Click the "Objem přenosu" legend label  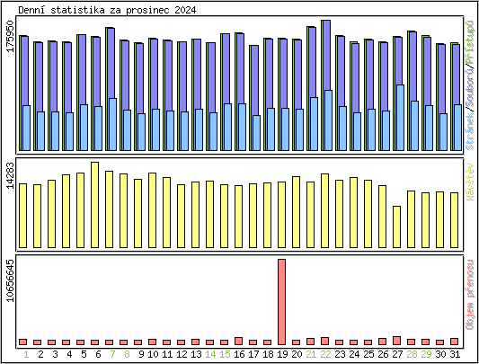pos(470,295)
